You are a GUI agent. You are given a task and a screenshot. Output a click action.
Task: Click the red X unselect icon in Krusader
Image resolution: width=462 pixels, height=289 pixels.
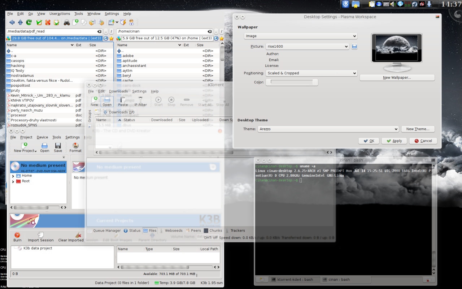pos(48,22)
